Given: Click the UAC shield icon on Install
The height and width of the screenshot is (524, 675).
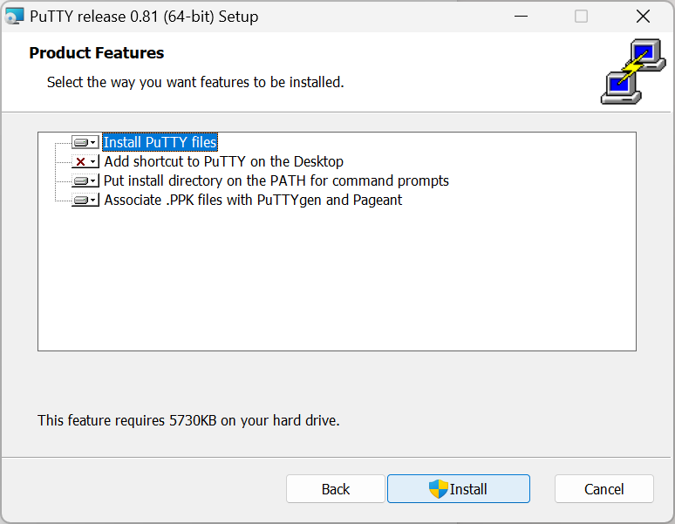Looking at the screenshot, I should click(438, 489).
